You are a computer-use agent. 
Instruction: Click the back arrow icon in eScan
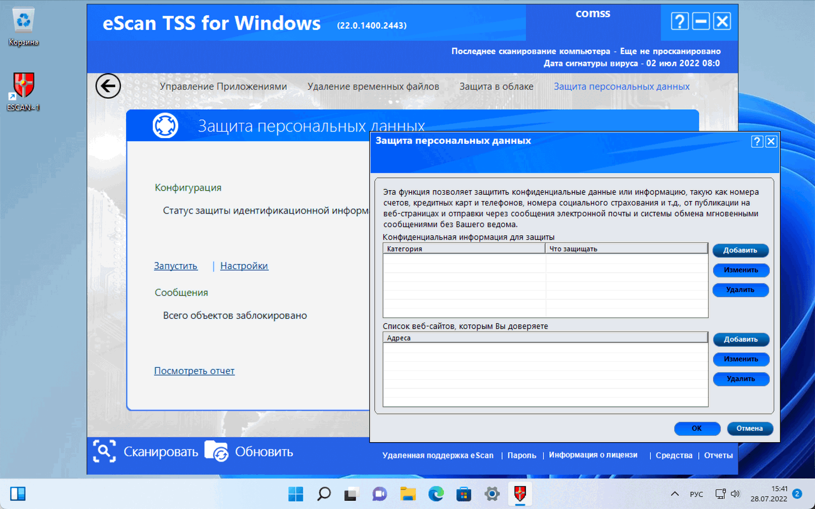108,86
